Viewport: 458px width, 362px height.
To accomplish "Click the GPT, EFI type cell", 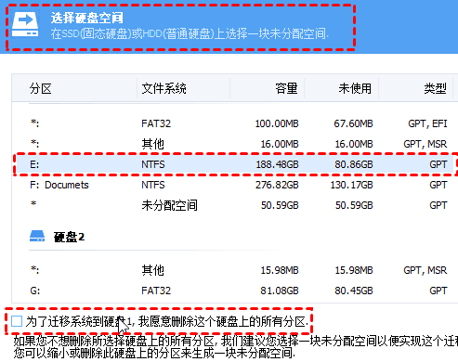I will (x=427, y=123).
